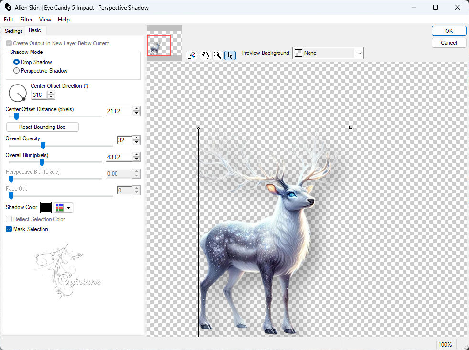Click the Overall Opacity value field

point(125,140)
